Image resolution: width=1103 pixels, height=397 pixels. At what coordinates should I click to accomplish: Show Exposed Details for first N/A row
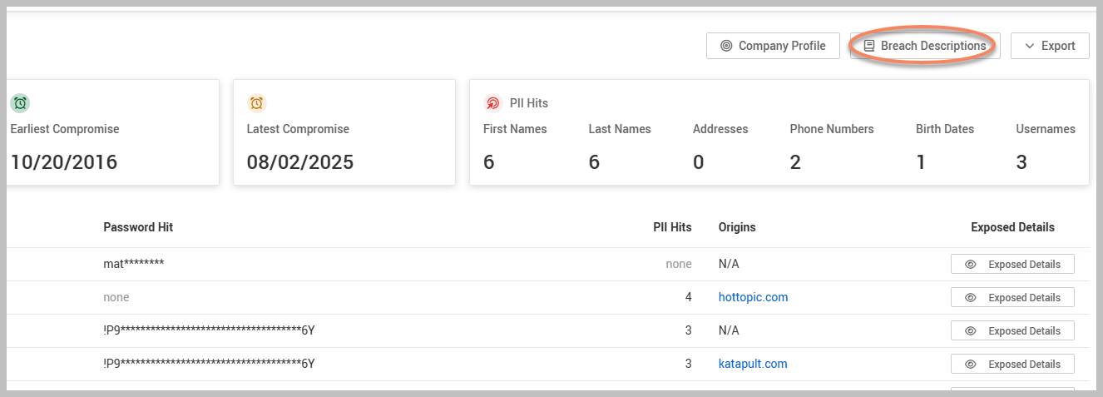pos(1012,264)
